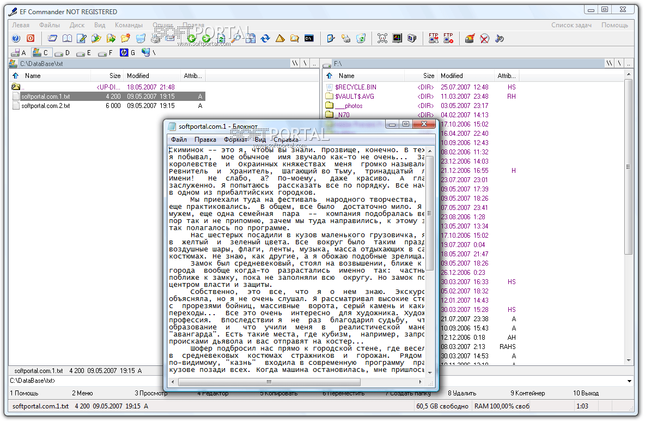This screenshot has width=645, height=421.
Task: Click Notepad's vertical scrollbar down arrow
Action: [430, 372]
